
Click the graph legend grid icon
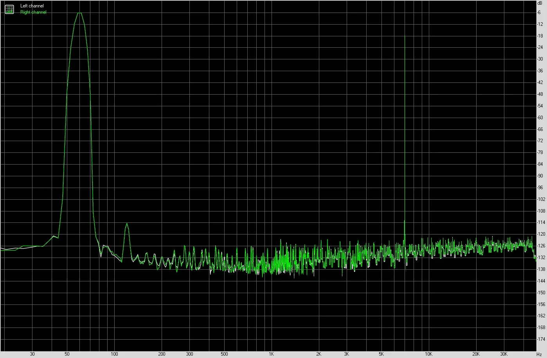coord(9,9)
